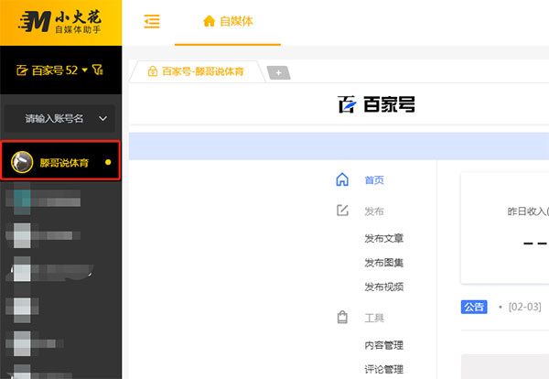Viewport: 549px width, 379px height.
Task: Click the yellow status dot of 滕哥说体育
Action: [108, 162]
